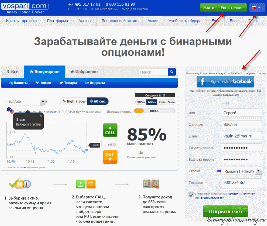Click the Регистрация button

tap(232, 8)
